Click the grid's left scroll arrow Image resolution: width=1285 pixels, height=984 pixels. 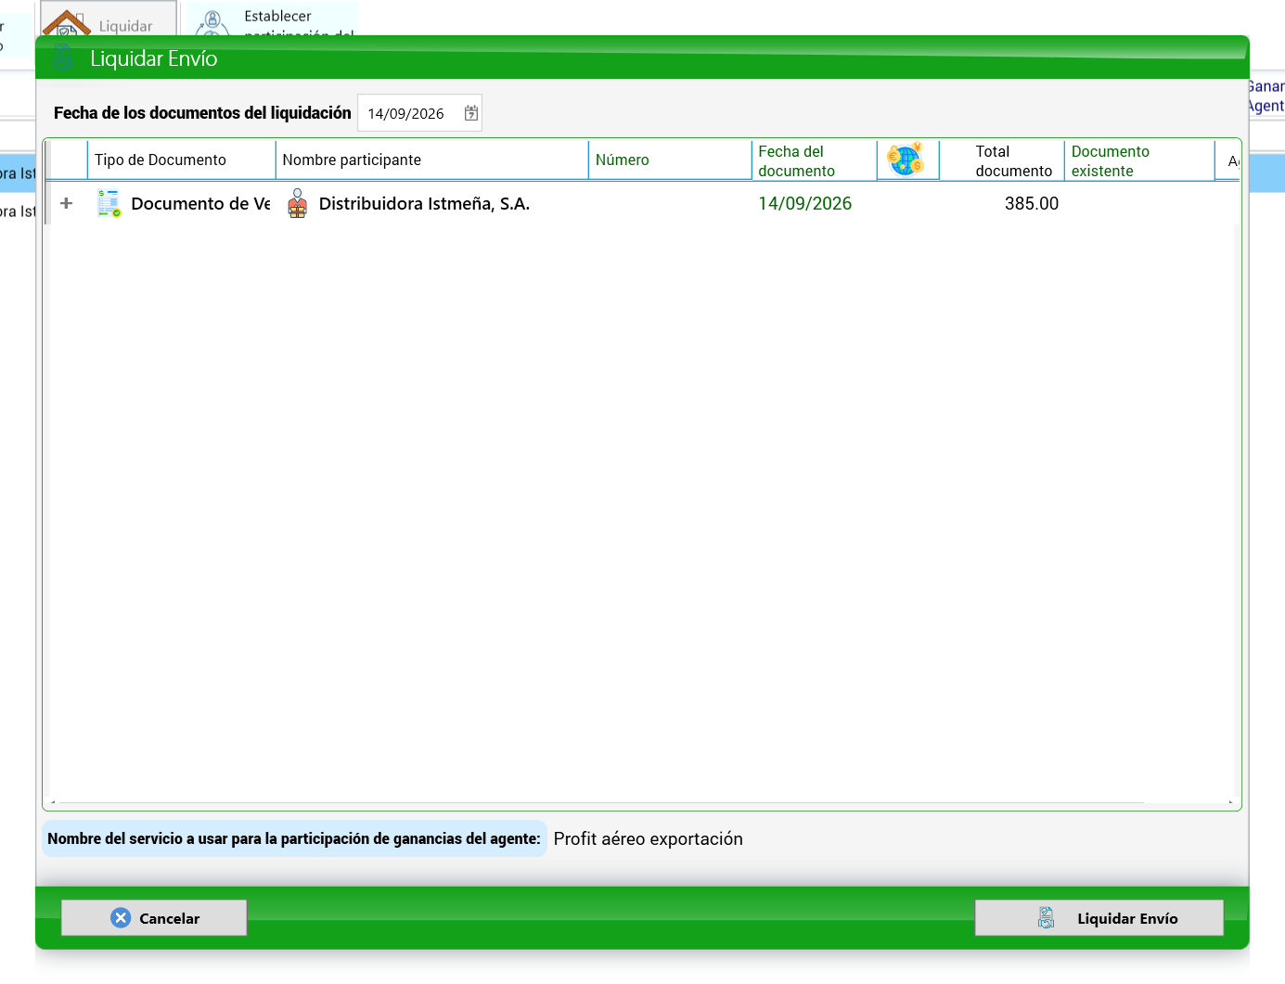[x=52, y=802]
